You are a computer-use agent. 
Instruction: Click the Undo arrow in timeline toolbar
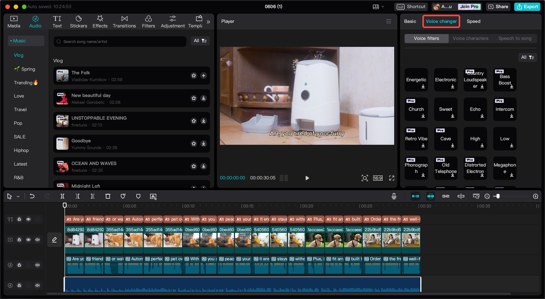pos(32,196)
